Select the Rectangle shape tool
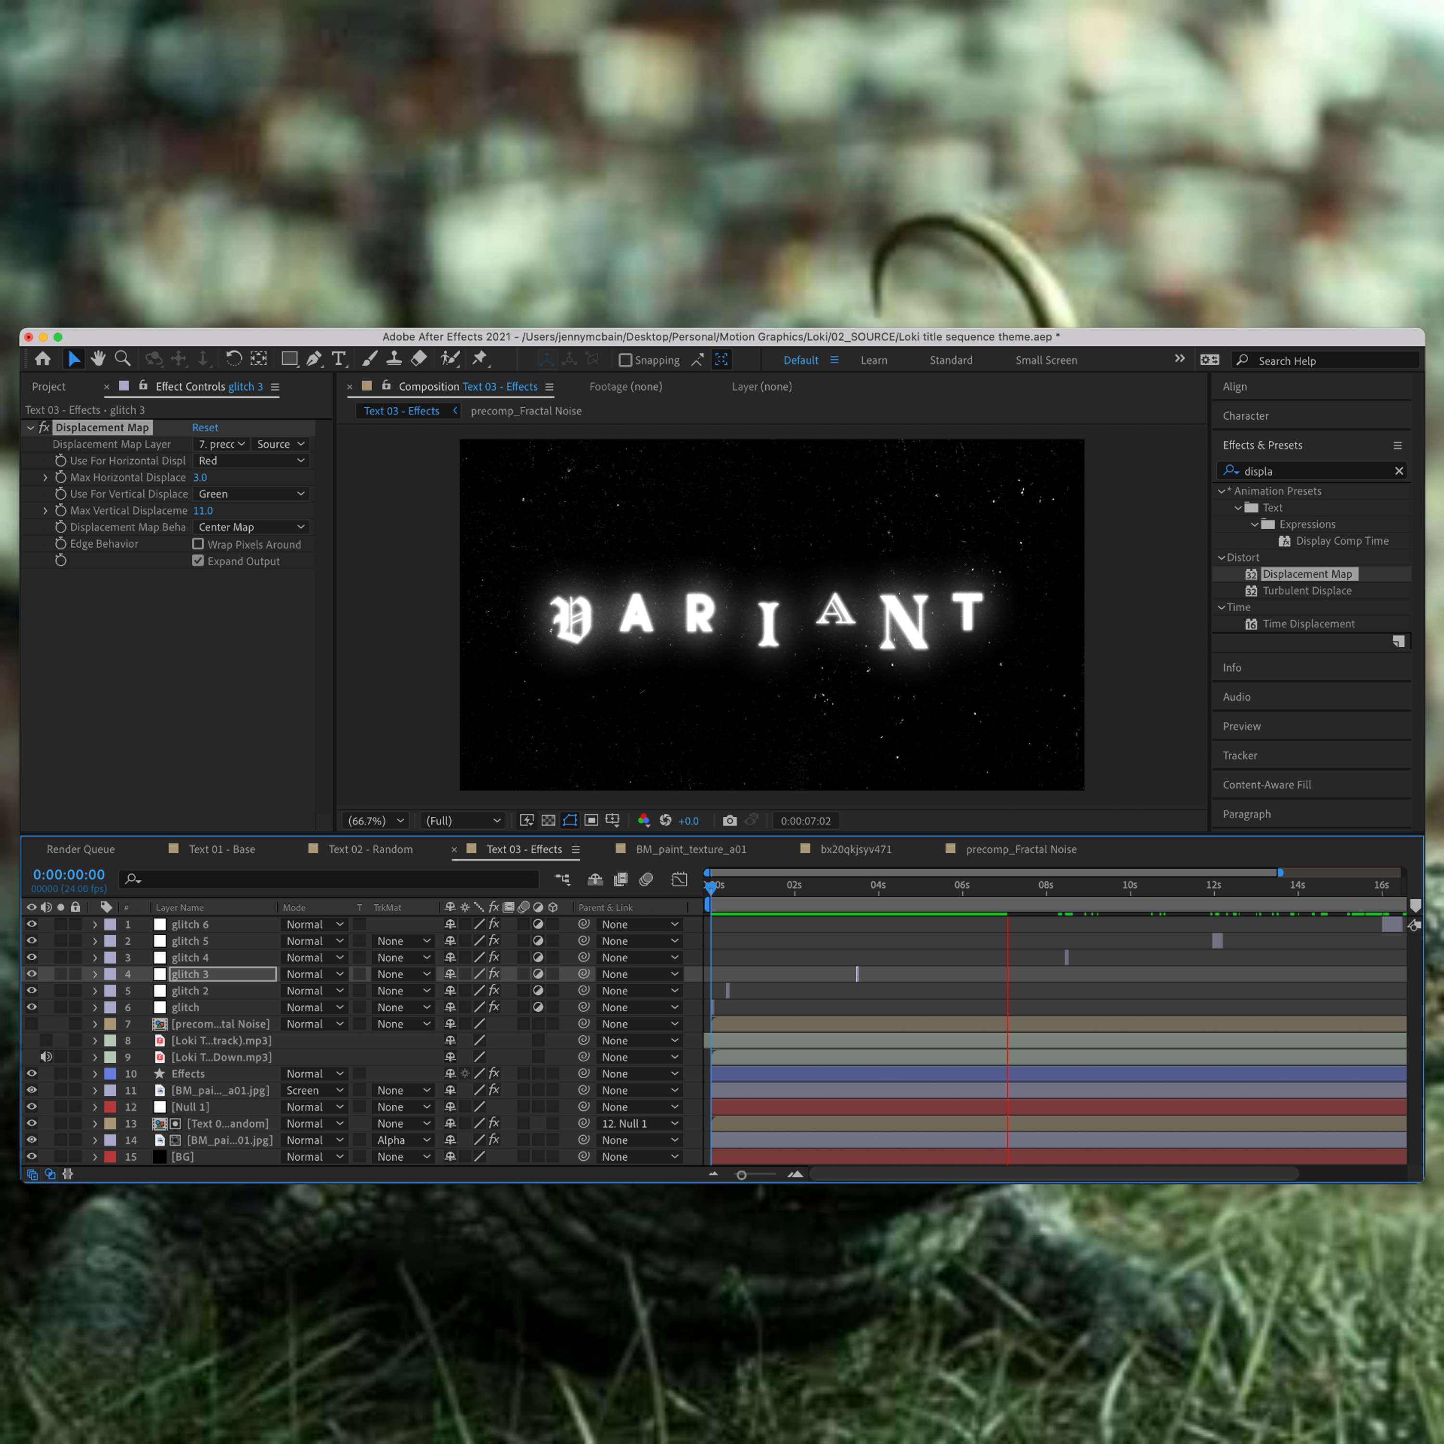Viewport: 1444px width, 1444px height. pos(289,360)
